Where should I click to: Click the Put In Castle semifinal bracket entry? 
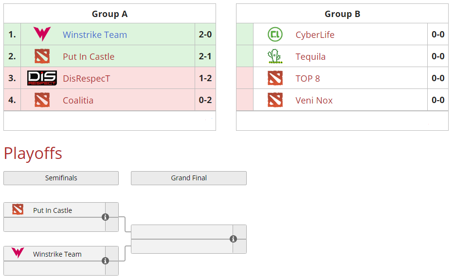(53, 210)
